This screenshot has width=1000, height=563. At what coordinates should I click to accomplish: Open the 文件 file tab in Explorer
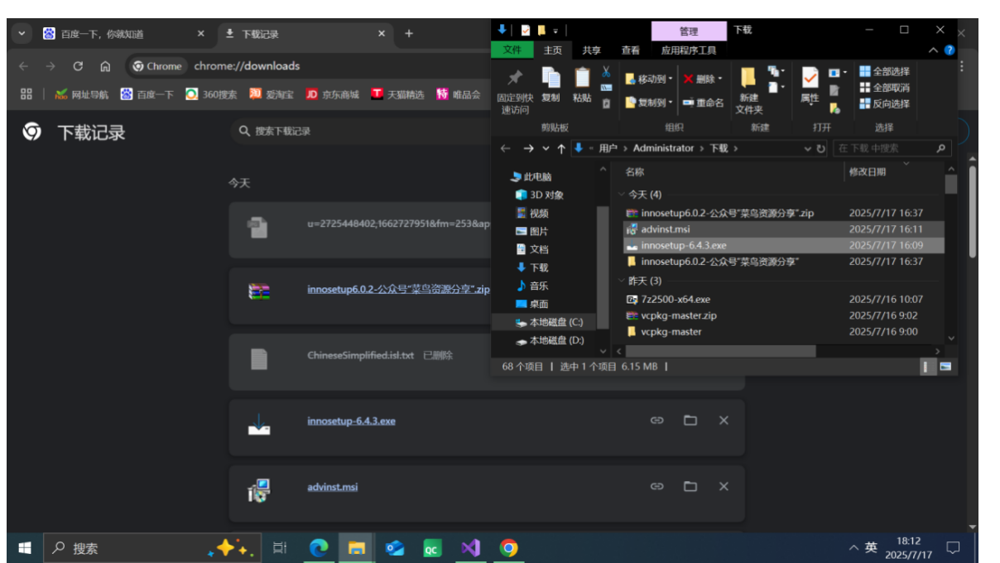tap(512, 51)
